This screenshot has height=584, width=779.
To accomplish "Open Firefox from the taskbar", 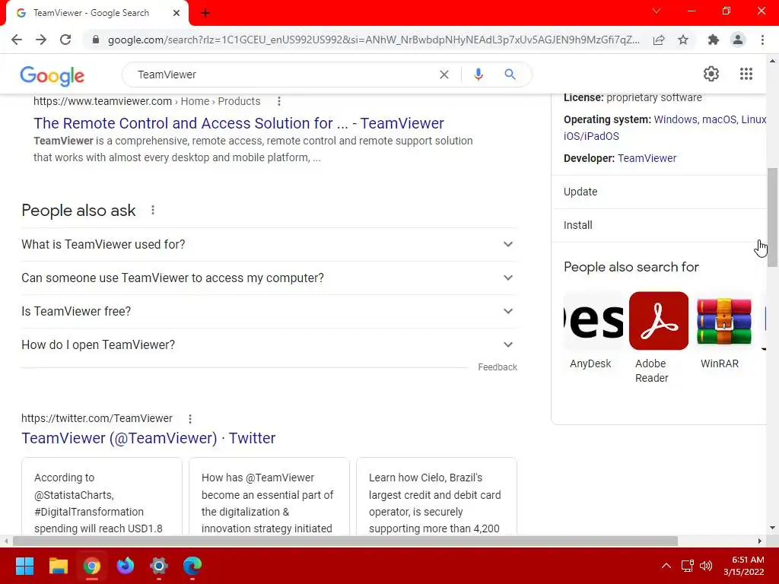I will (126, 566).
